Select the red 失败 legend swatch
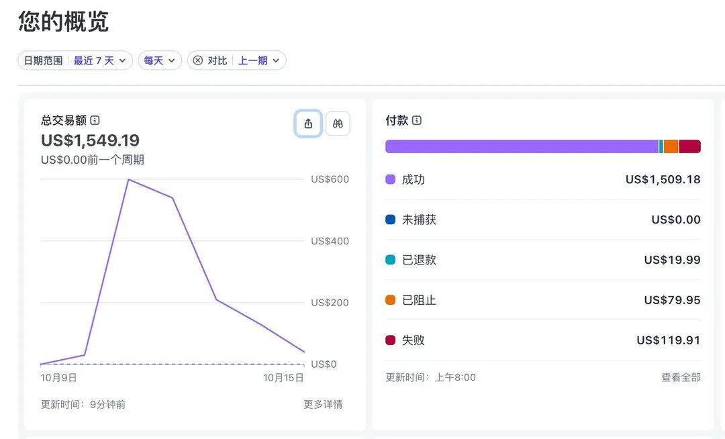The width and height of the screenshot is (725, 439). coord(390,340)
